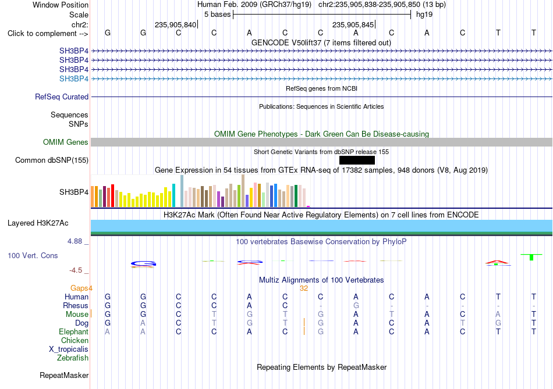Click the light blue SH3BP4 transcript label
553x389 pixels.
(x=74, y=78)
